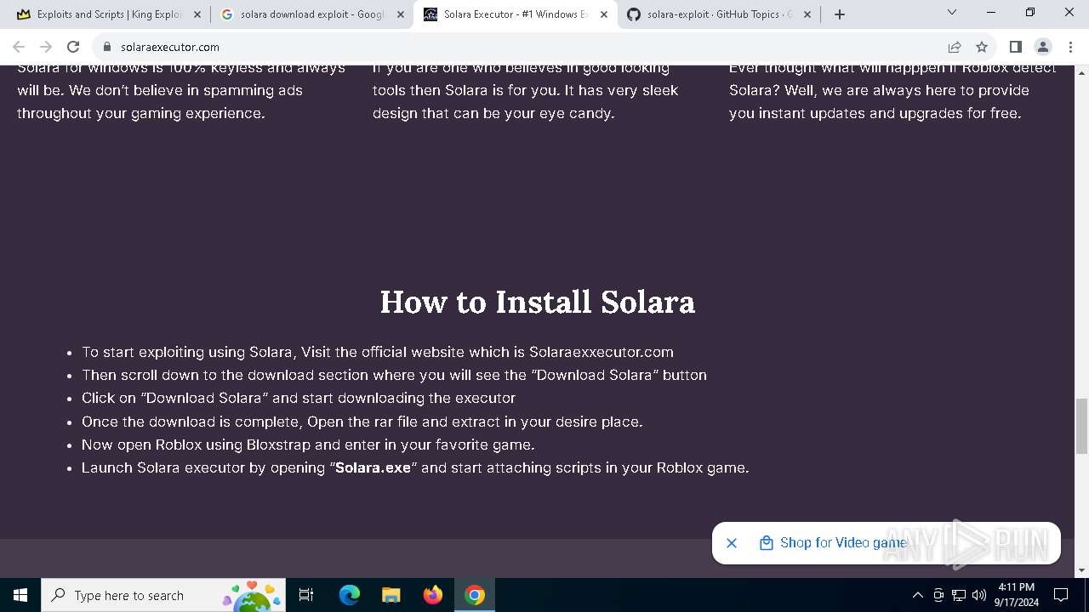Launch Firefox from the taskbar
The image size is (1089, 612).
433,595
